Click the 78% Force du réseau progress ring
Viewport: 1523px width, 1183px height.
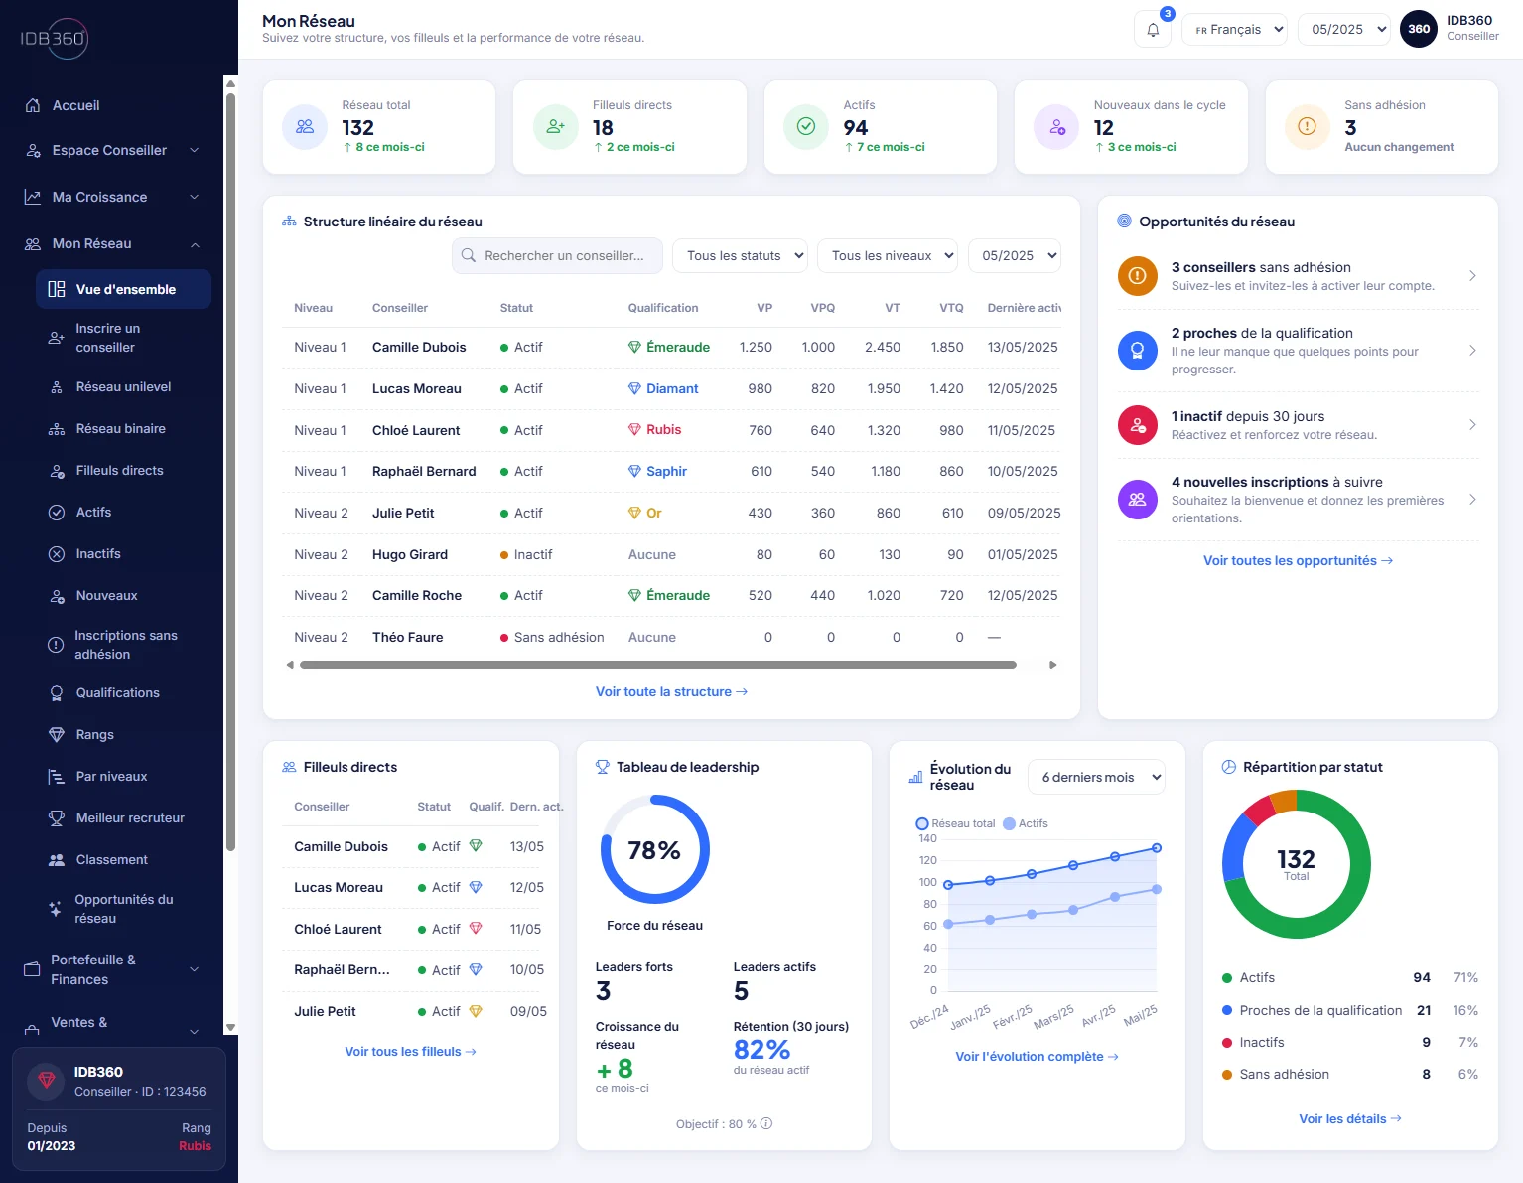[654, 849]
